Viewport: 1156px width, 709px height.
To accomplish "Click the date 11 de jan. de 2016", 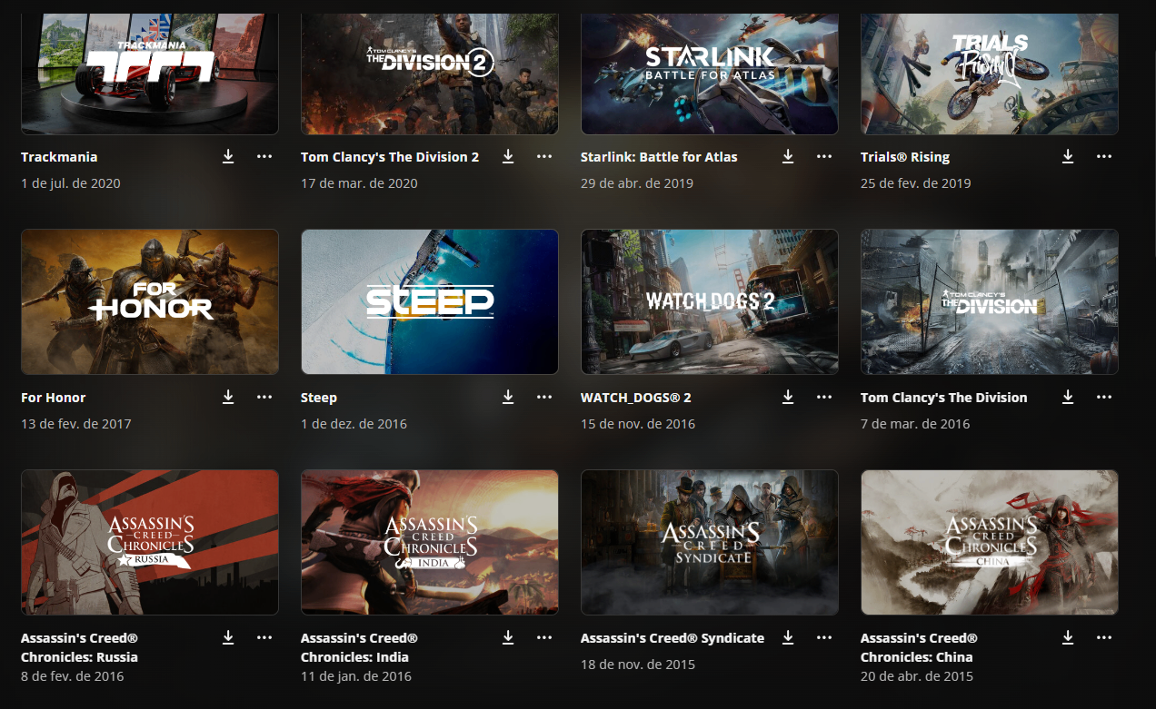I will [356, 676].
